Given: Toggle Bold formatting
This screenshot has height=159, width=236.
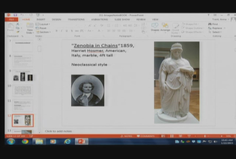Looking at the screenshot, I should pyautogui.click(x=57, y=31).
